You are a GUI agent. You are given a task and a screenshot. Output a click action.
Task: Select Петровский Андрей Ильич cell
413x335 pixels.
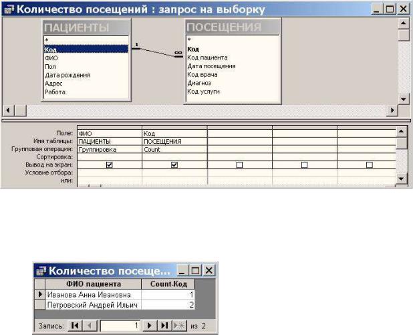tap(94, 305)
